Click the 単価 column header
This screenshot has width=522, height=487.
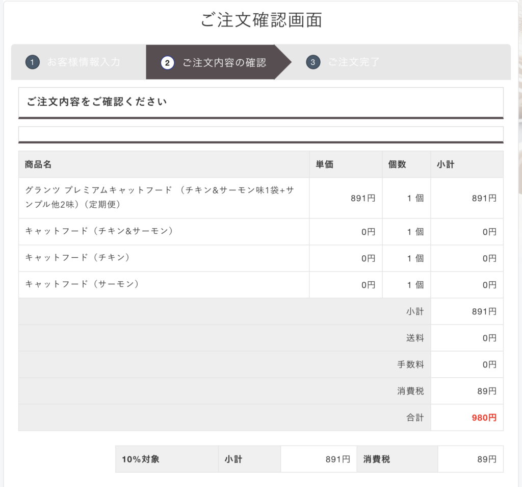(x=325, y=164)
